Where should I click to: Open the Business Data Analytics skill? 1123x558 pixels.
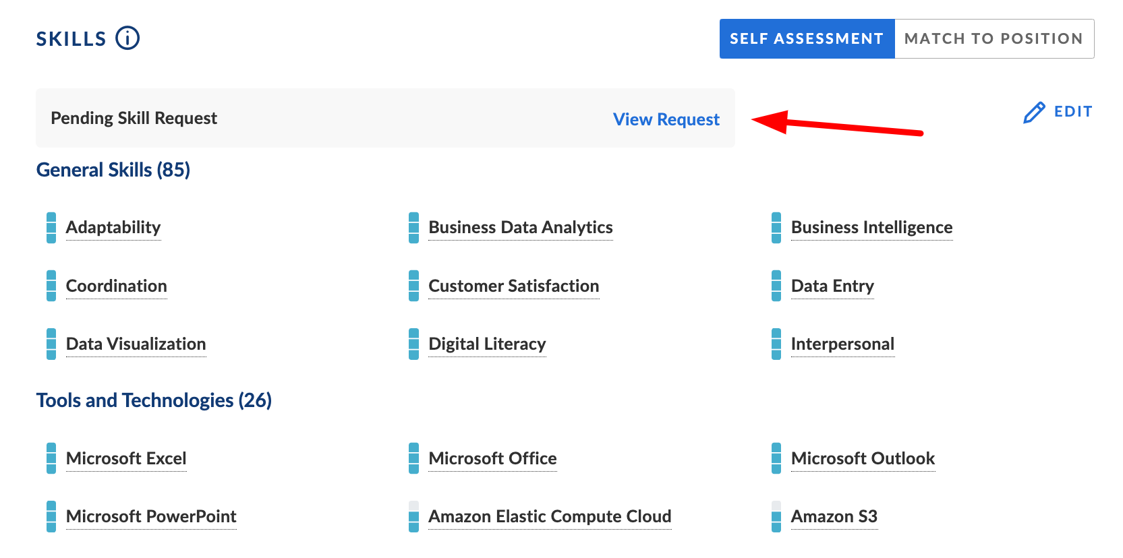520,228
